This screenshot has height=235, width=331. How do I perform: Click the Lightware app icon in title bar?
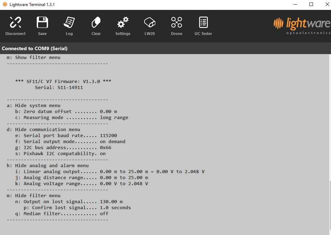5,5
